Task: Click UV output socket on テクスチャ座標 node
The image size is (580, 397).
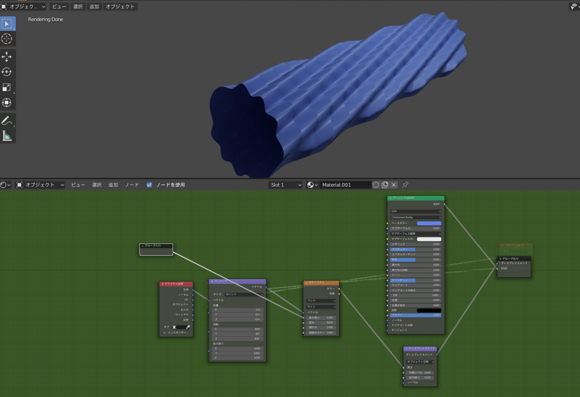Action: (193, 299)
